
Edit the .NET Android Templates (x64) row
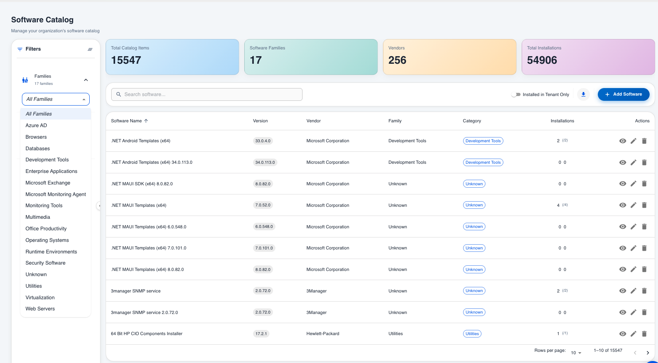(x=633, y=141)
